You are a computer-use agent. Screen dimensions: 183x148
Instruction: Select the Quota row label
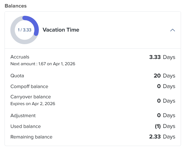(x=17, y=76)
